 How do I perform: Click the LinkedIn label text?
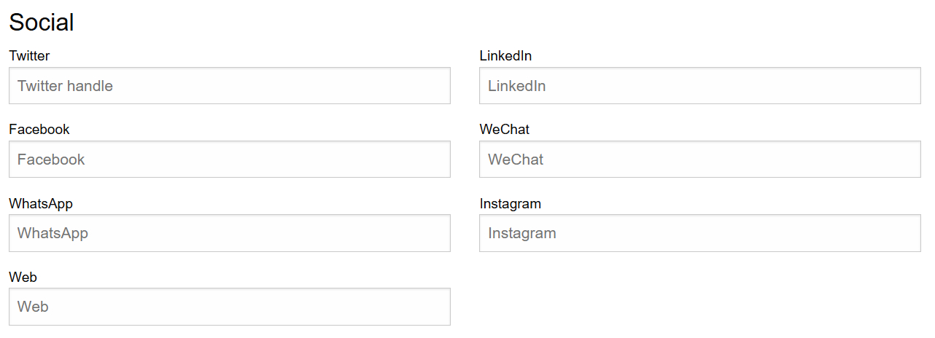click(505, 56)
